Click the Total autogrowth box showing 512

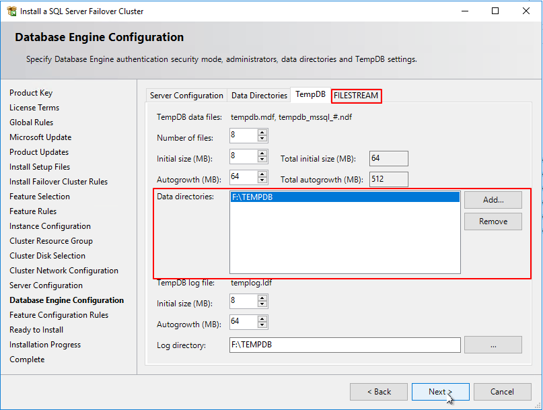point(388,179)
